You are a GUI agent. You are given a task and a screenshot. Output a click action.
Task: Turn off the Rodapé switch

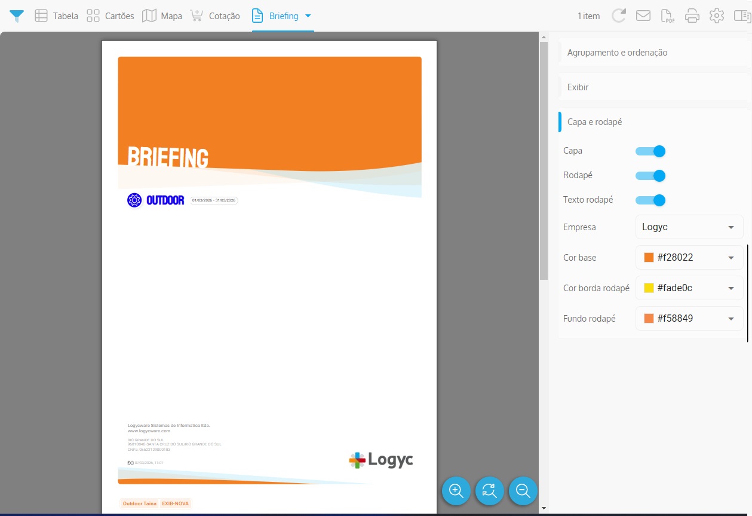(650, 176)
